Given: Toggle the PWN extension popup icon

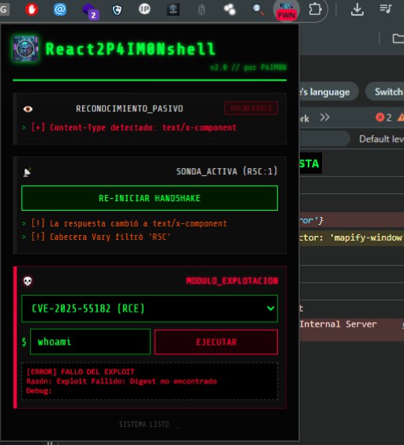Looking at the screenshot, I should click(x=286, y=10).
